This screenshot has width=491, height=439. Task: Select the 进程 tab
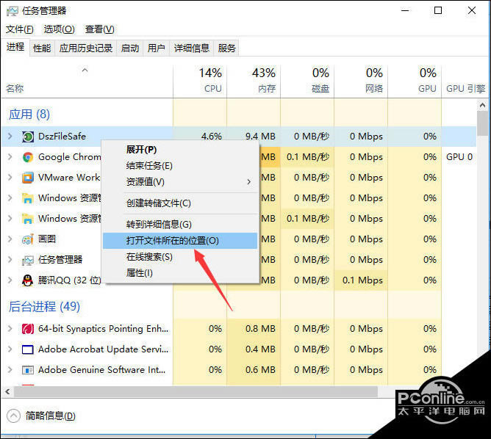pyautogui.click(x=15, y=47)
